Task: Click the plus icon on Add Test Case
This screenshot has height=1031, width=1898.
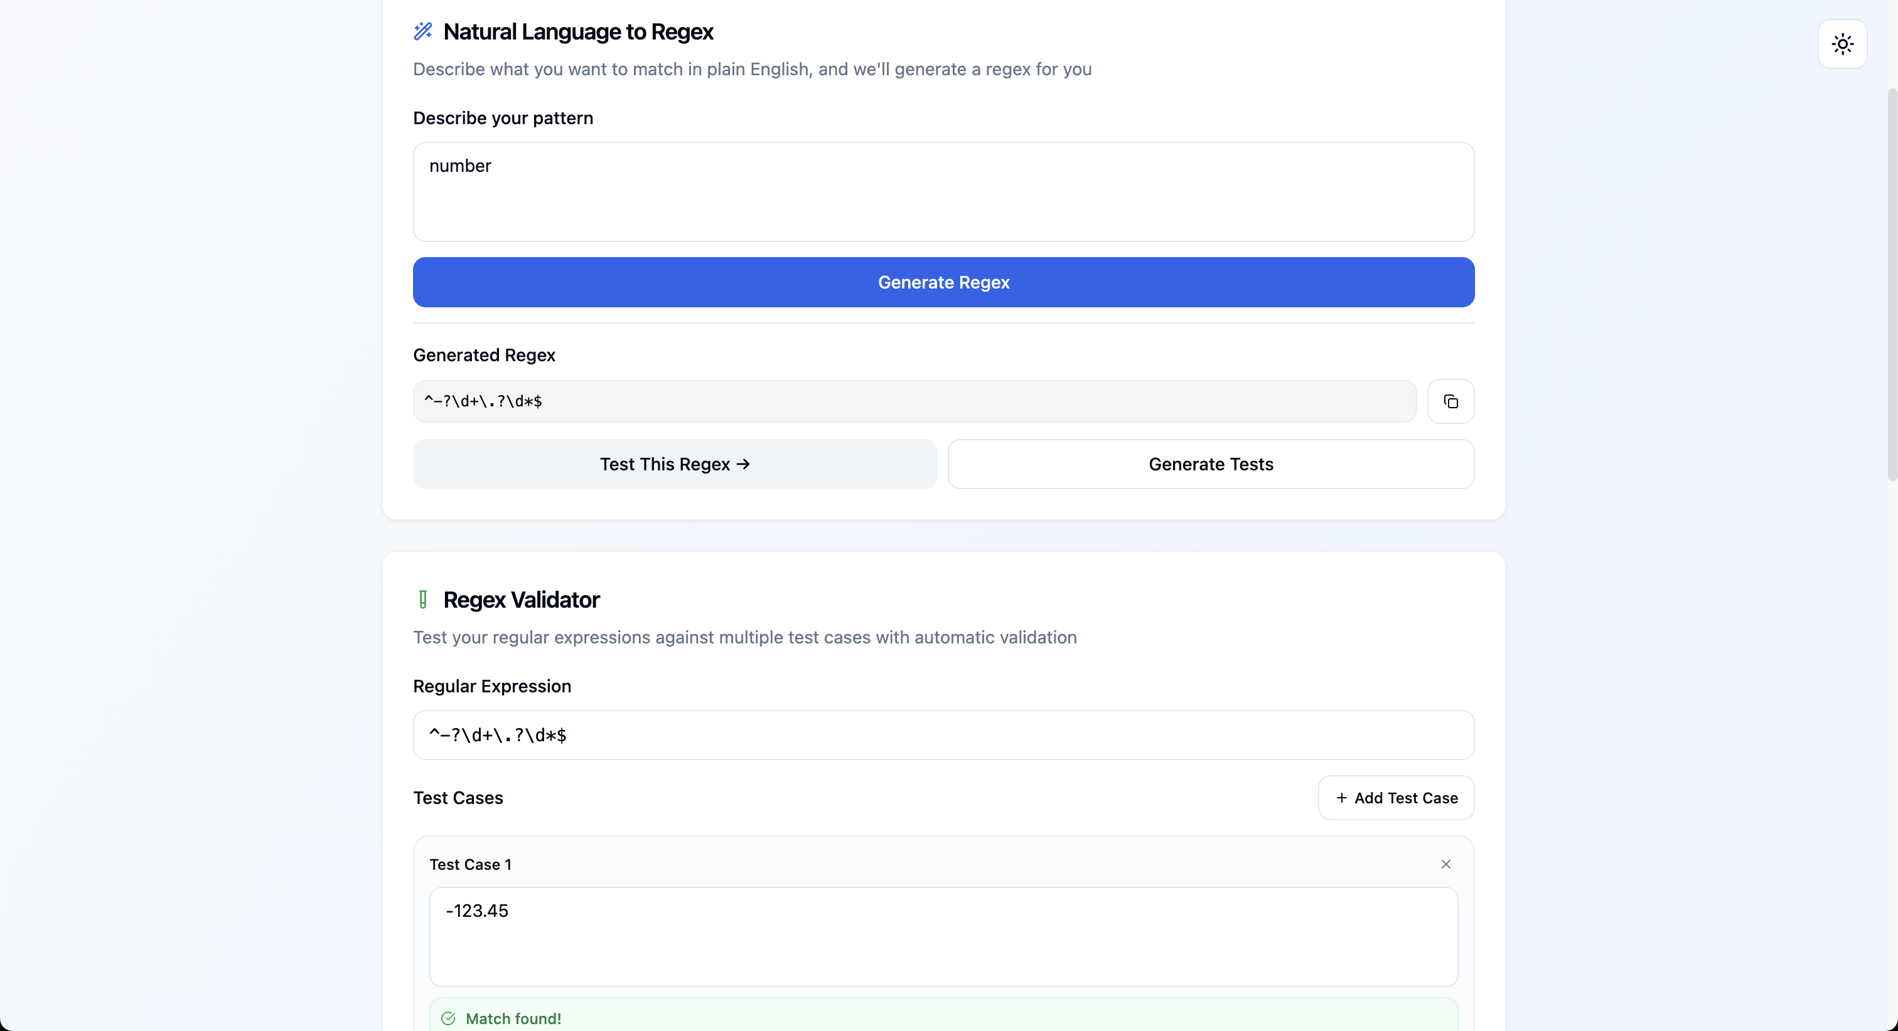Action: click(x=1341, y=798)
